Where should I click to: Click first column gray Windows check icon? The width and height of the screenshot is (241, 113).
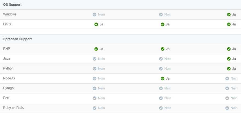(x=95, y=14)
